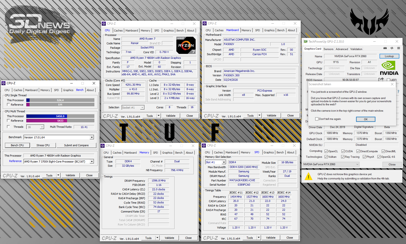Tick the Reference checkbox under CPU Single Thread
The image size is (406, 244).
click(9, 104)
